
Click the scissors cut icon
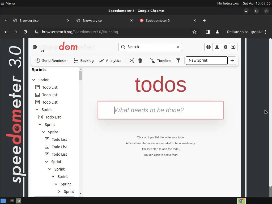pos(132,61)
